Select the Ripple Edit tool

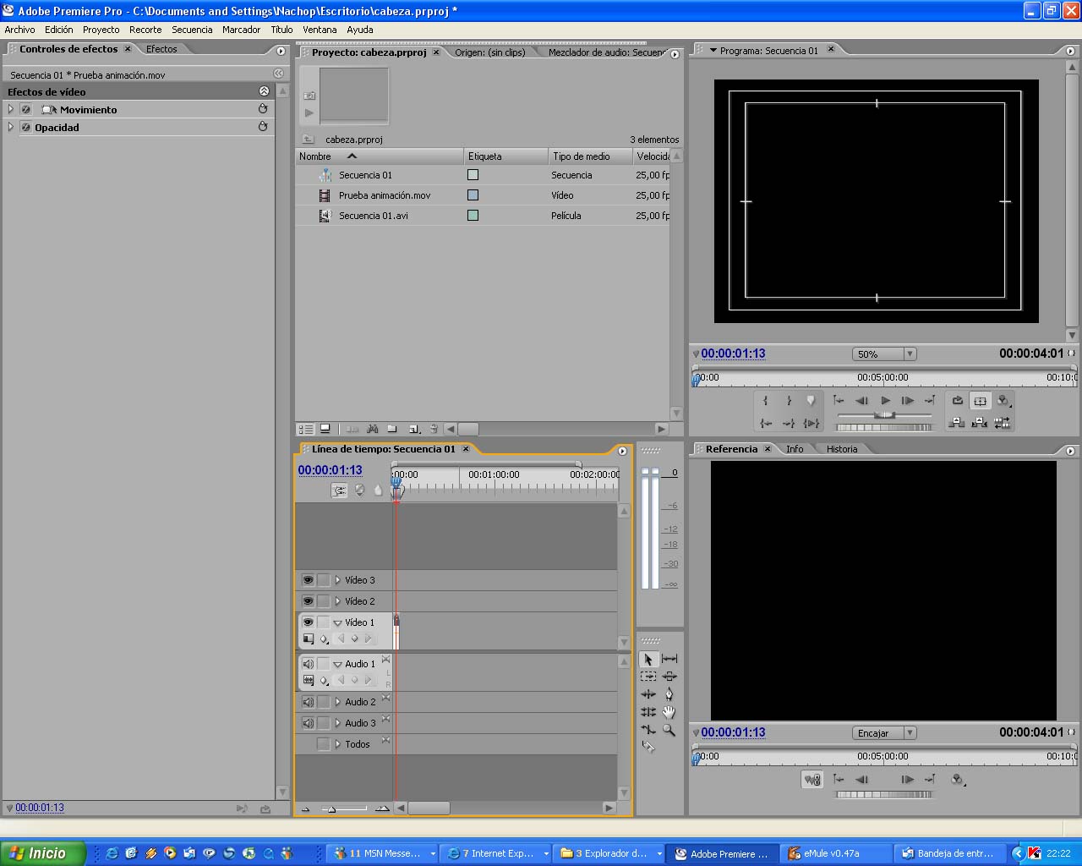pyautogui.click(x=648, y=694)
